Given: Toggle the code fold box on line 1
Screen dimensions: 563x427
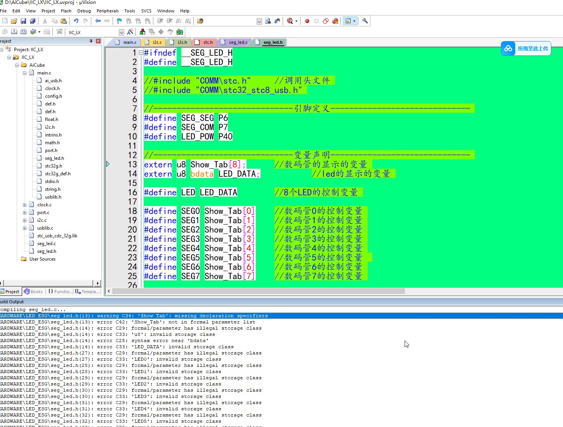Looking at the screenshot, I should 141,53.
